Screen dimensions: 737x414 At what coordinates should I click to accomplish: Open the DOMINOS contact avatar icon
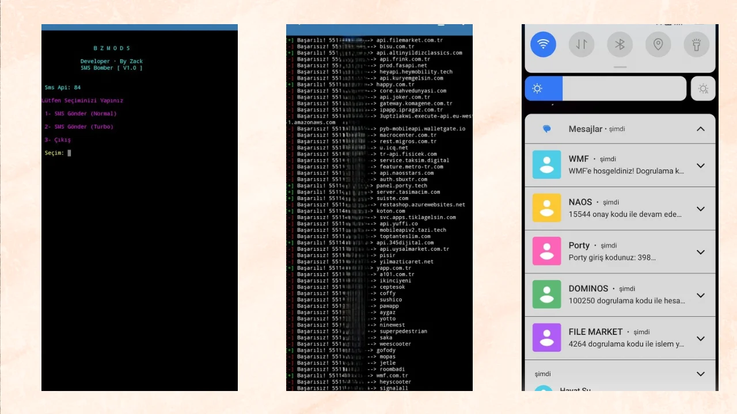click(x=547, y=294)
